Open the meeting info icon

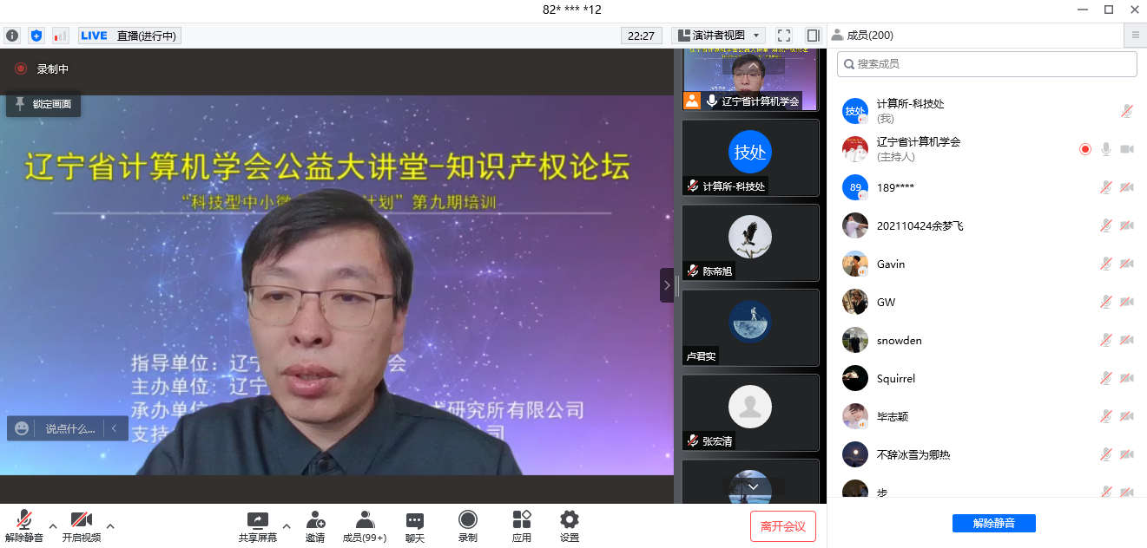point(12,36)
